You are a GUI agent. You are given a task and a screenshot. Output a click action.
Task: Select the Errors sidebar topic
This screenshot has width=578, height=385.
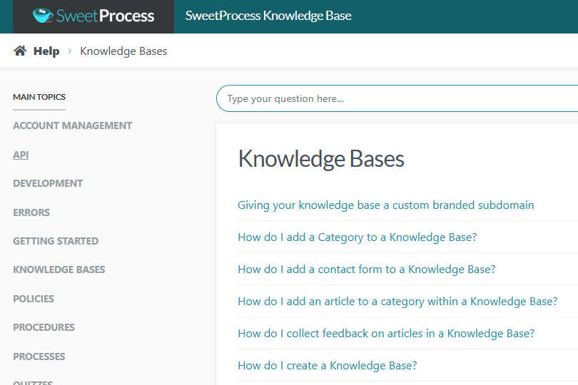tap(31, 212)
